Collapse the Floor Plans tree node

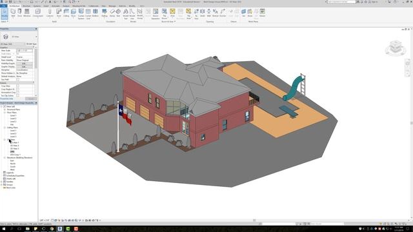click(x=5, y=113)
